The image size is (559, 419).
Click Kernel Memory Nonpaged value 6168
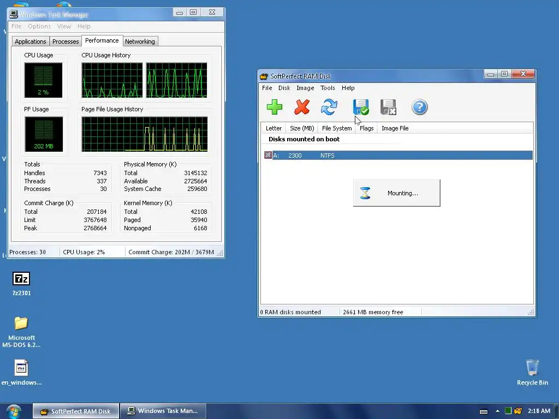click(x=200, y=228)
